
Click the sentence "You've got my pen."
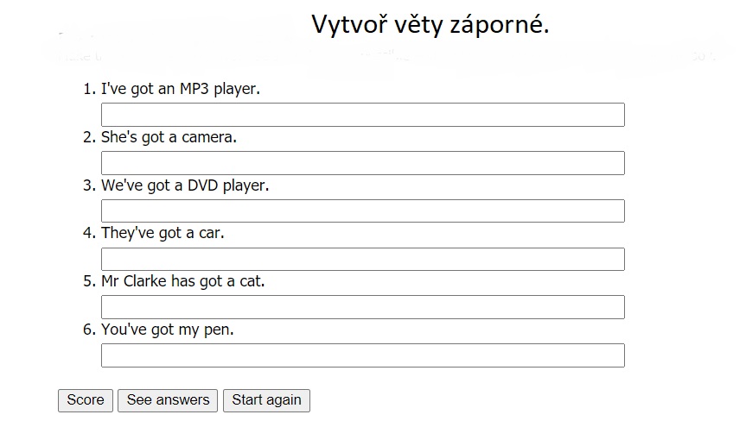(168, 330)
